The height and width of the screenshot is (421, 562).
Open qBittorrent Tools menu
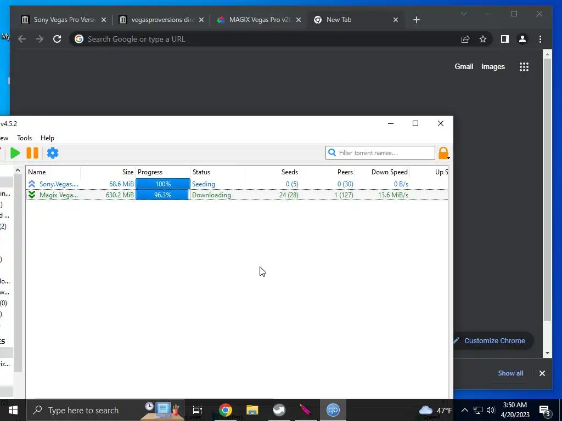tap(24, 138)
